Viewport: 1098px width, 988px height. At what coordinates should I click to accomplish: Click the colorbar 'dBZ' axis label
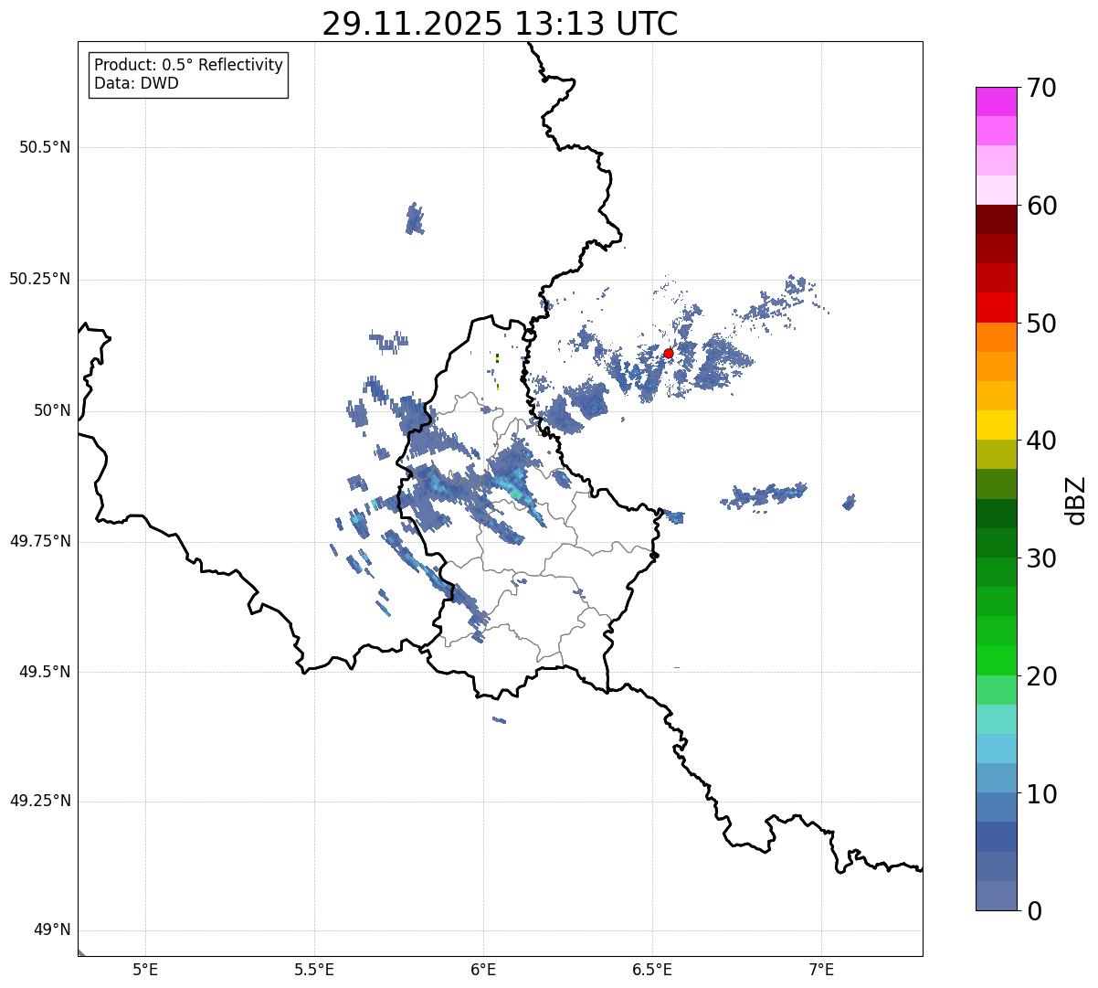pos(1076,500)
